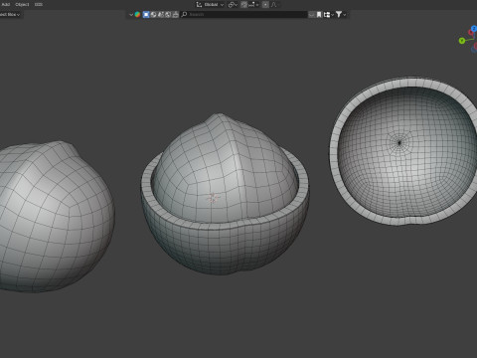Viewport: 477px width, 358px height.
Task: Click the multicolored sphere icon
Action: (137, 15)
